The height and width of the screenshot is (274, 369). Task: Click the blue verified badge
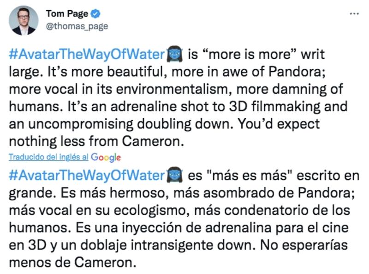[96, 14]
